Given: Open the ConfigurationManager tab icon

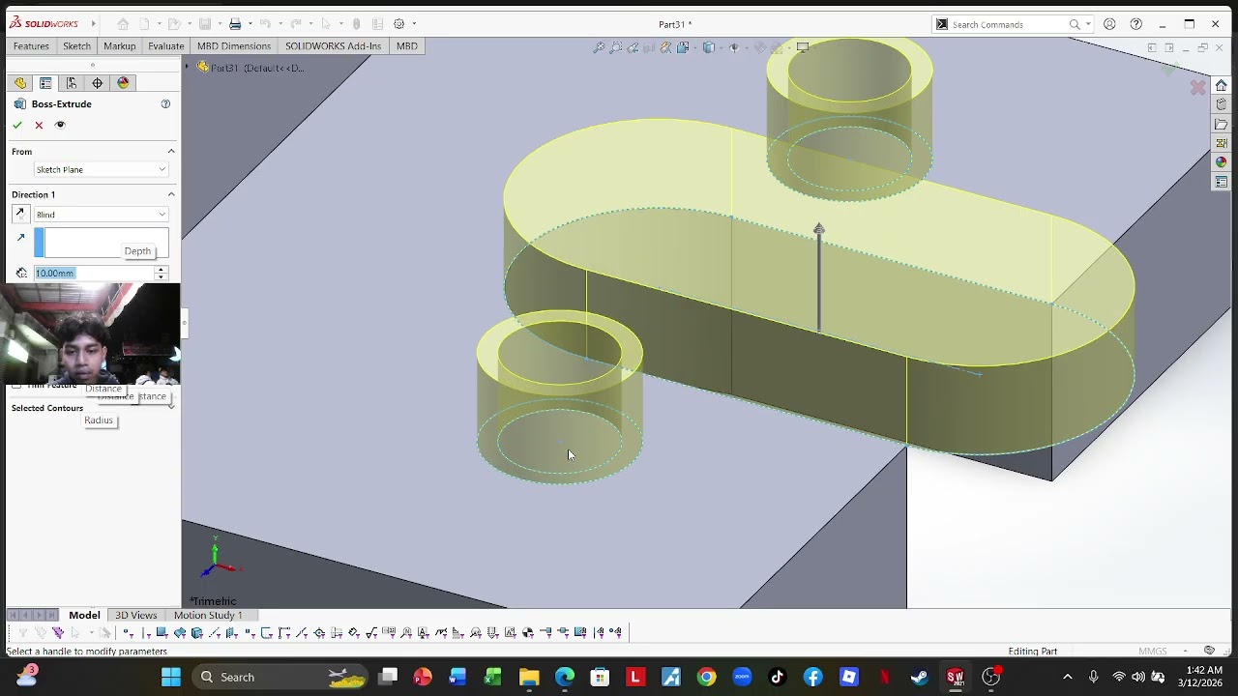Looking at the screenshot, I should (x=72, y=83).
